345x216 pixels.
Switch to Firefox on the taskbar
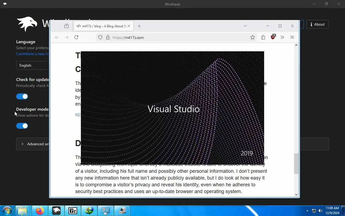coord(40,211)
